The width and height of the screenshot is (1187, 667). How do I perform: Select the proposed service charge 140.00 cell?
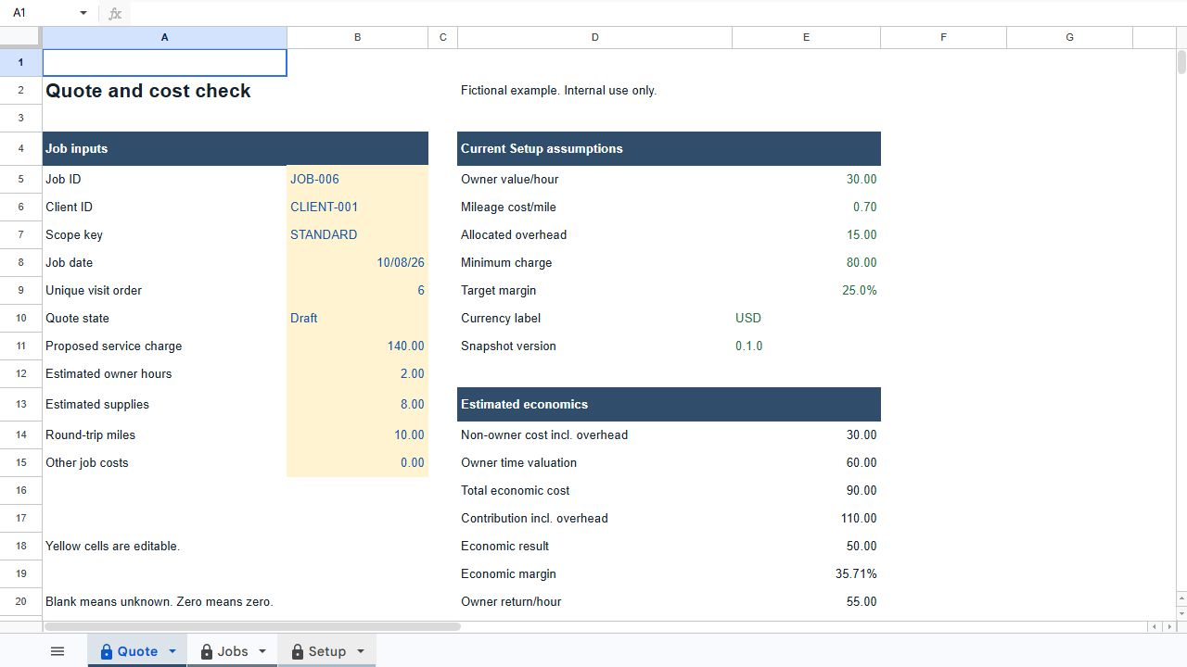[x=357, y=346]
